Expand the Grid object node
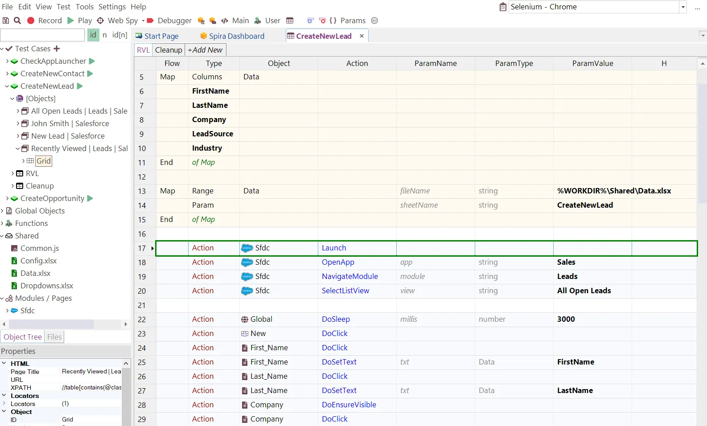Image resolution: width=707 pixels, height=426 pixels. (23, 161)
